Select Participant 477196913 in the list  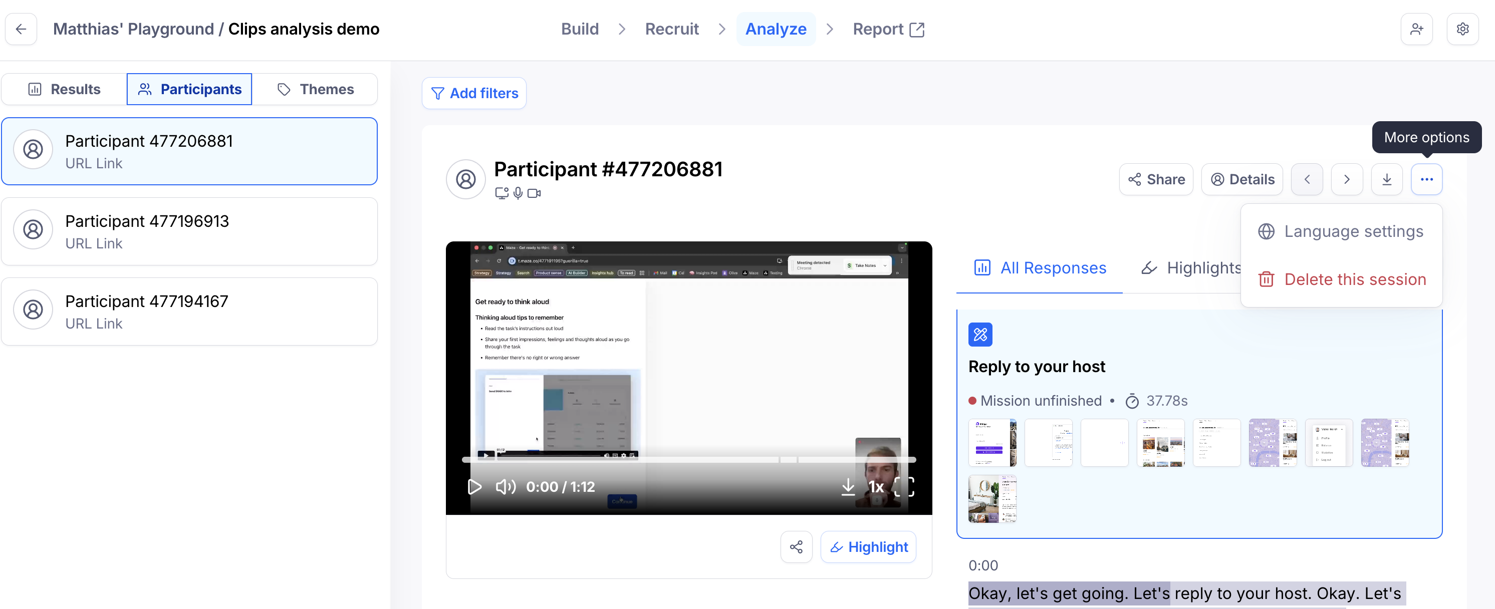point(189,231)
